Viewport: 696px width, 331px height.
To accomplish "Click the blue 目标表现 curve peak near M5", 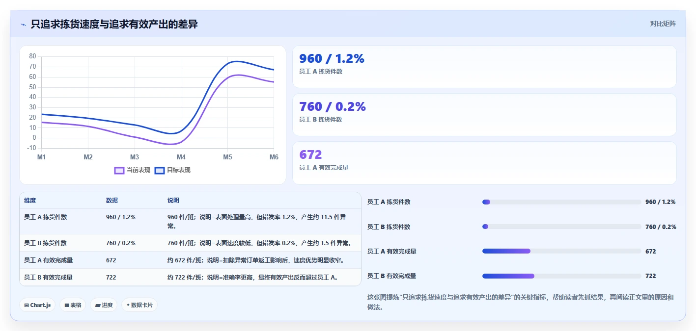I will [236, 61].
